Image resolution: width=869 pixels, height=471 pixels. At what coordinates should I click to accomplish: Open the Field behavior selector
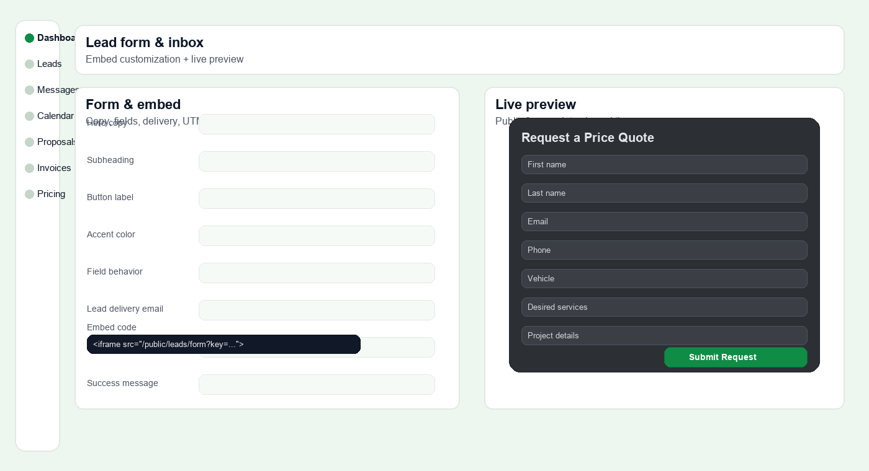317,273
